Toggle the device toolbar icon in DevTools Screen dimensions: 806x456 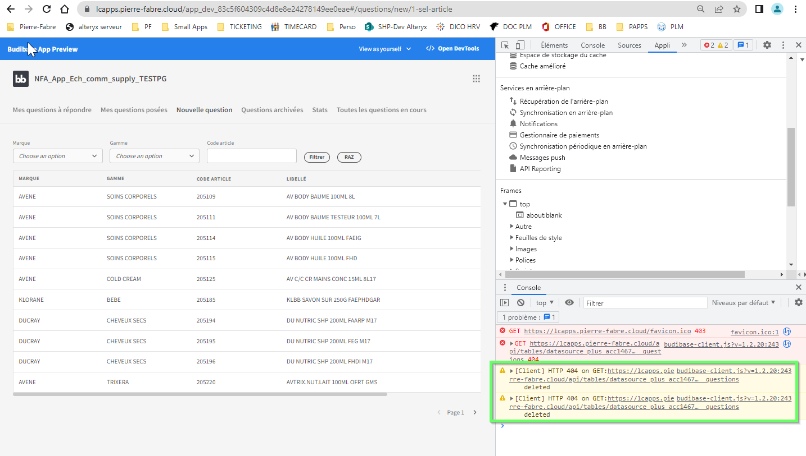520,45
